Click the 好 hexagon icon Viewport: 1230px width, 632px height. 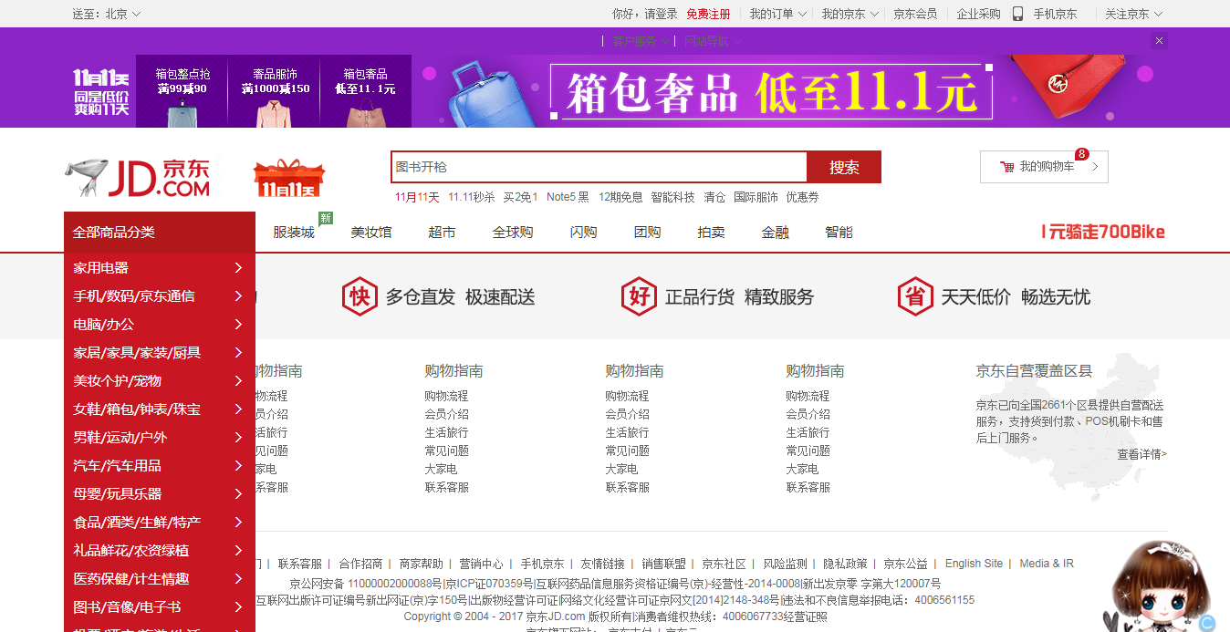[639, 296]
